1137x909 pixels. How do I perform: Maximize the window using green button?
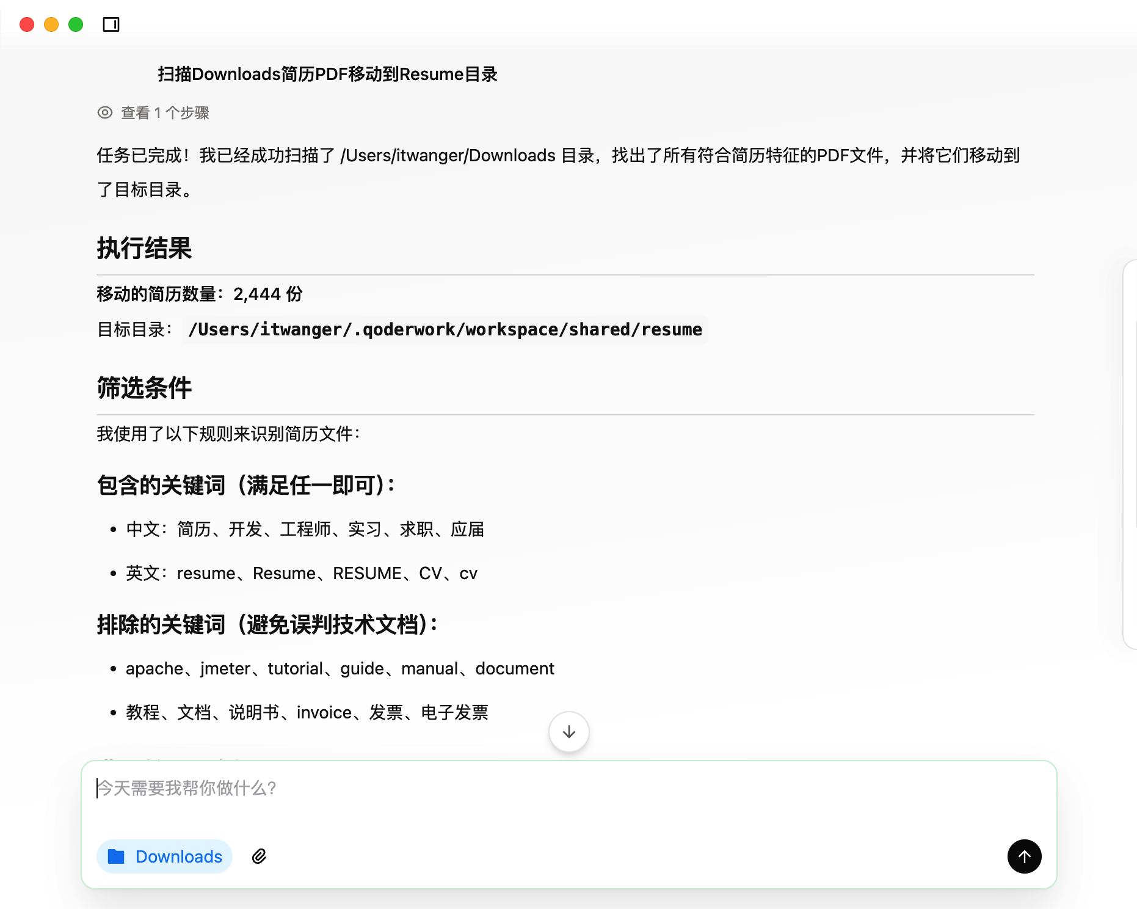pyautogui.click(x=76, y=24)
